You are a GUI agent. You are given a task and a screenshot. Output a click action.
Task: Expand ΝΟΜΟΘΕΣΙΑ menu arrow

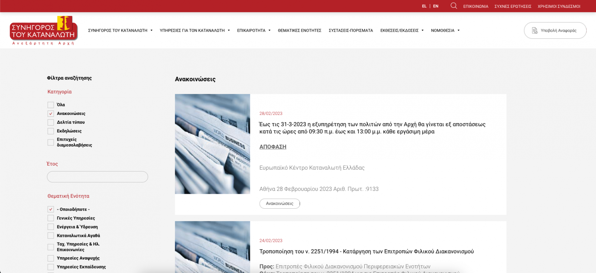pos(459,30)
